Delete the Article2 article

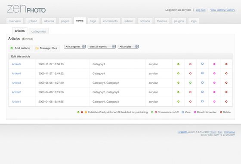[x=226, y=92]
